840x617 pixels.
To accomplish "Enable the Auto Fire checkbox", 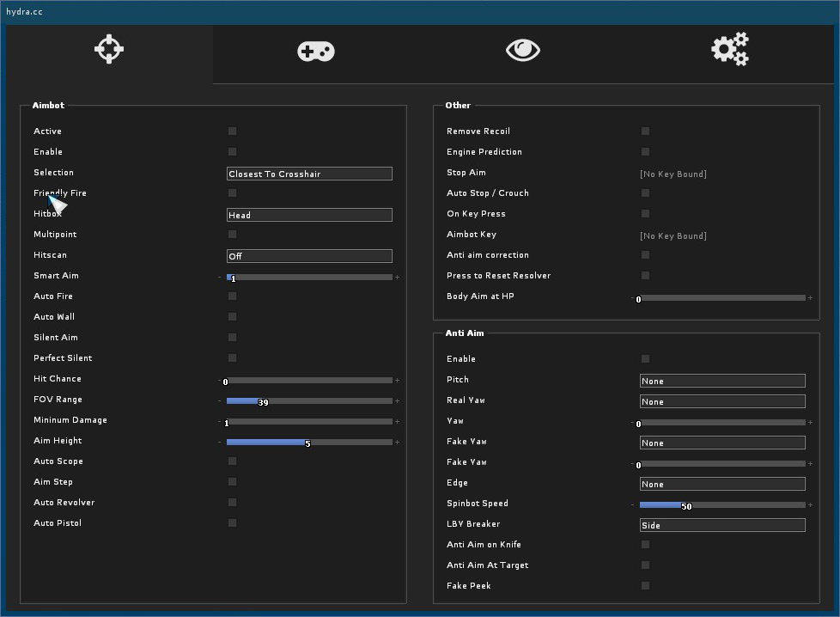I will pos(232,296).
